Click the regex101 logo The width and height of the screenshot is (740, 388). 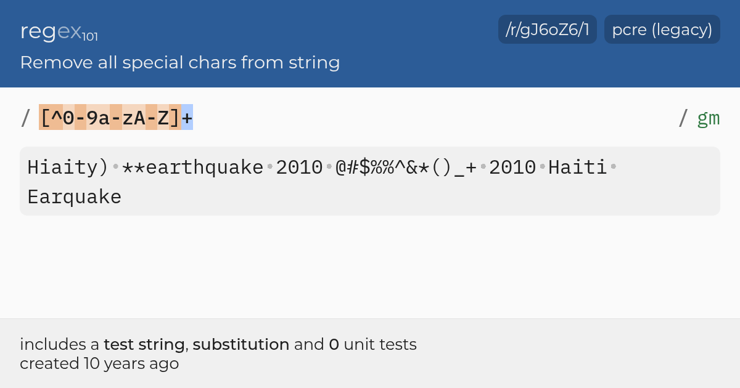(59, 31)
